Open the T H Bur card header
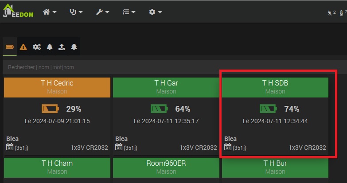Screen dimensions: 347x183 click(x=275, y=167)
